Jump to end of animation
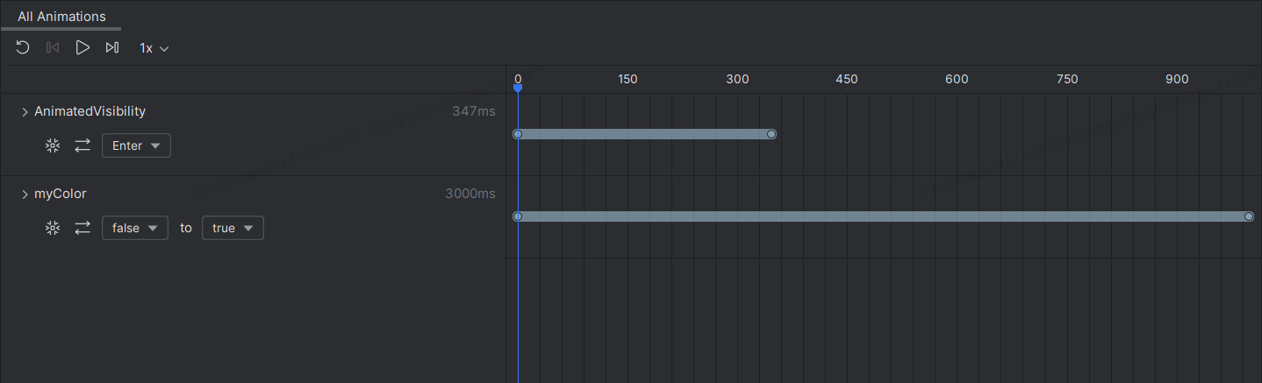Image resolution: width=1262 pixels, height=383 pixels. coord(112,47)
